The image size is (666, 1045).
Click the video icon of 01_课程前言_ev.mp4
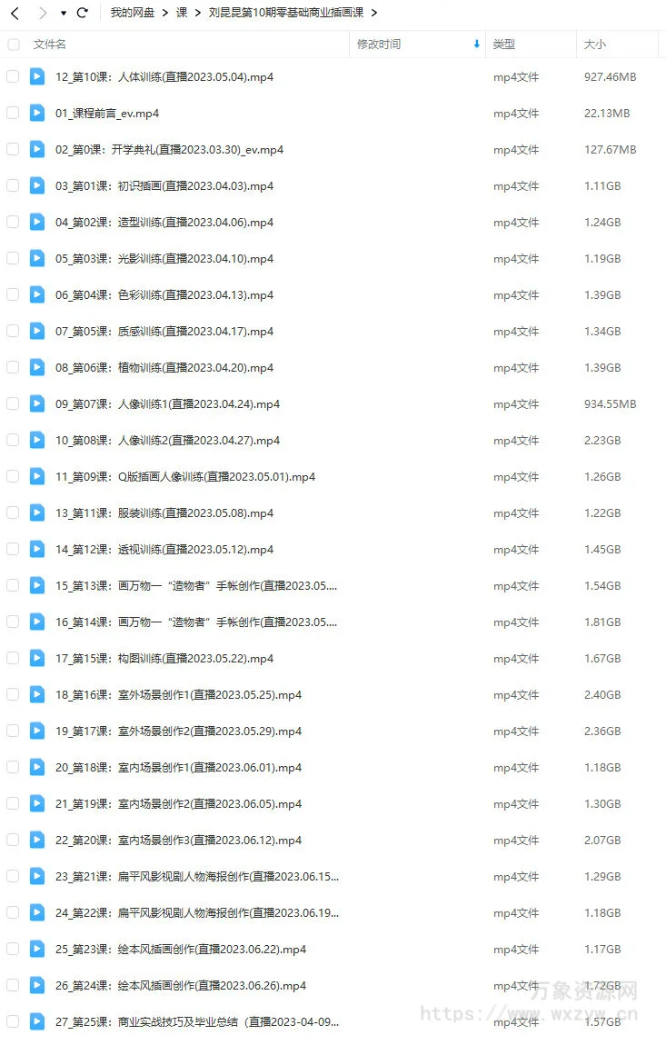(x=37, y=113)
